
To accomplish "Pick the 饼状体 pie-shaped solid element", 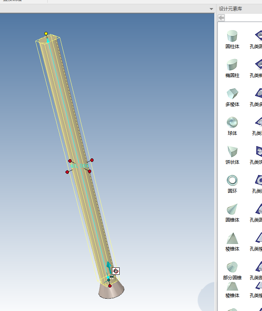I will pyautogui.click(x=232, y=155).
